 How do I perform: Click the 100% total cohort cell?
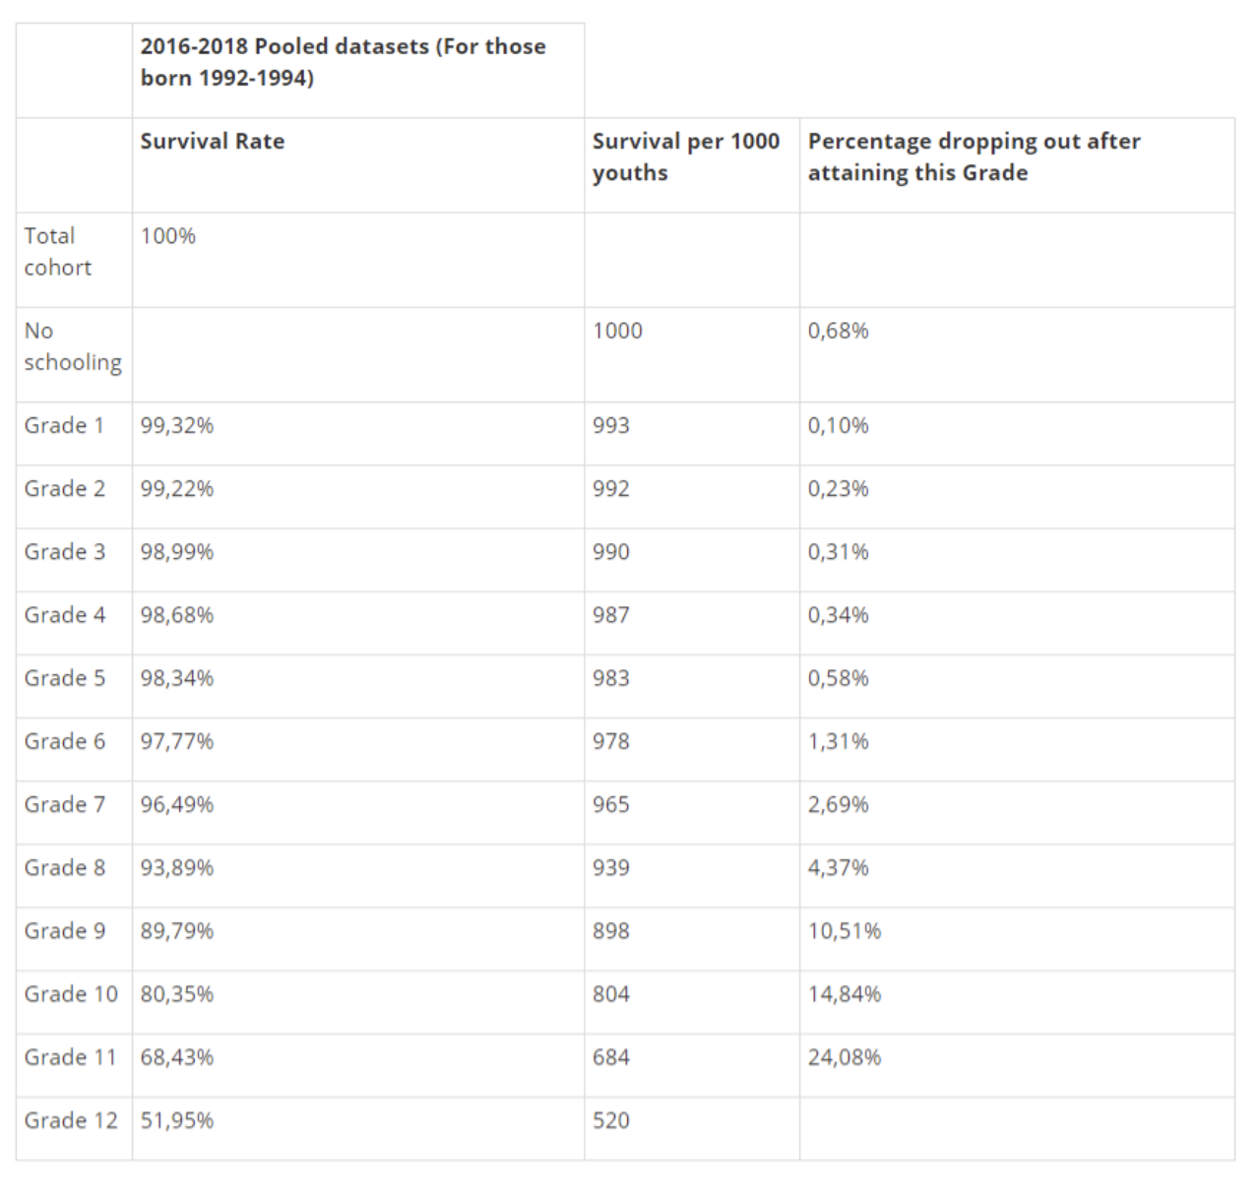168,236
